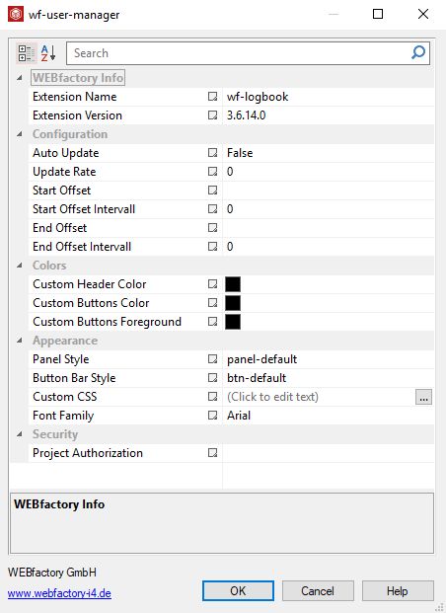Open the Custom CSS ellipsis editor button
The image size is (446, 613).
423,397
